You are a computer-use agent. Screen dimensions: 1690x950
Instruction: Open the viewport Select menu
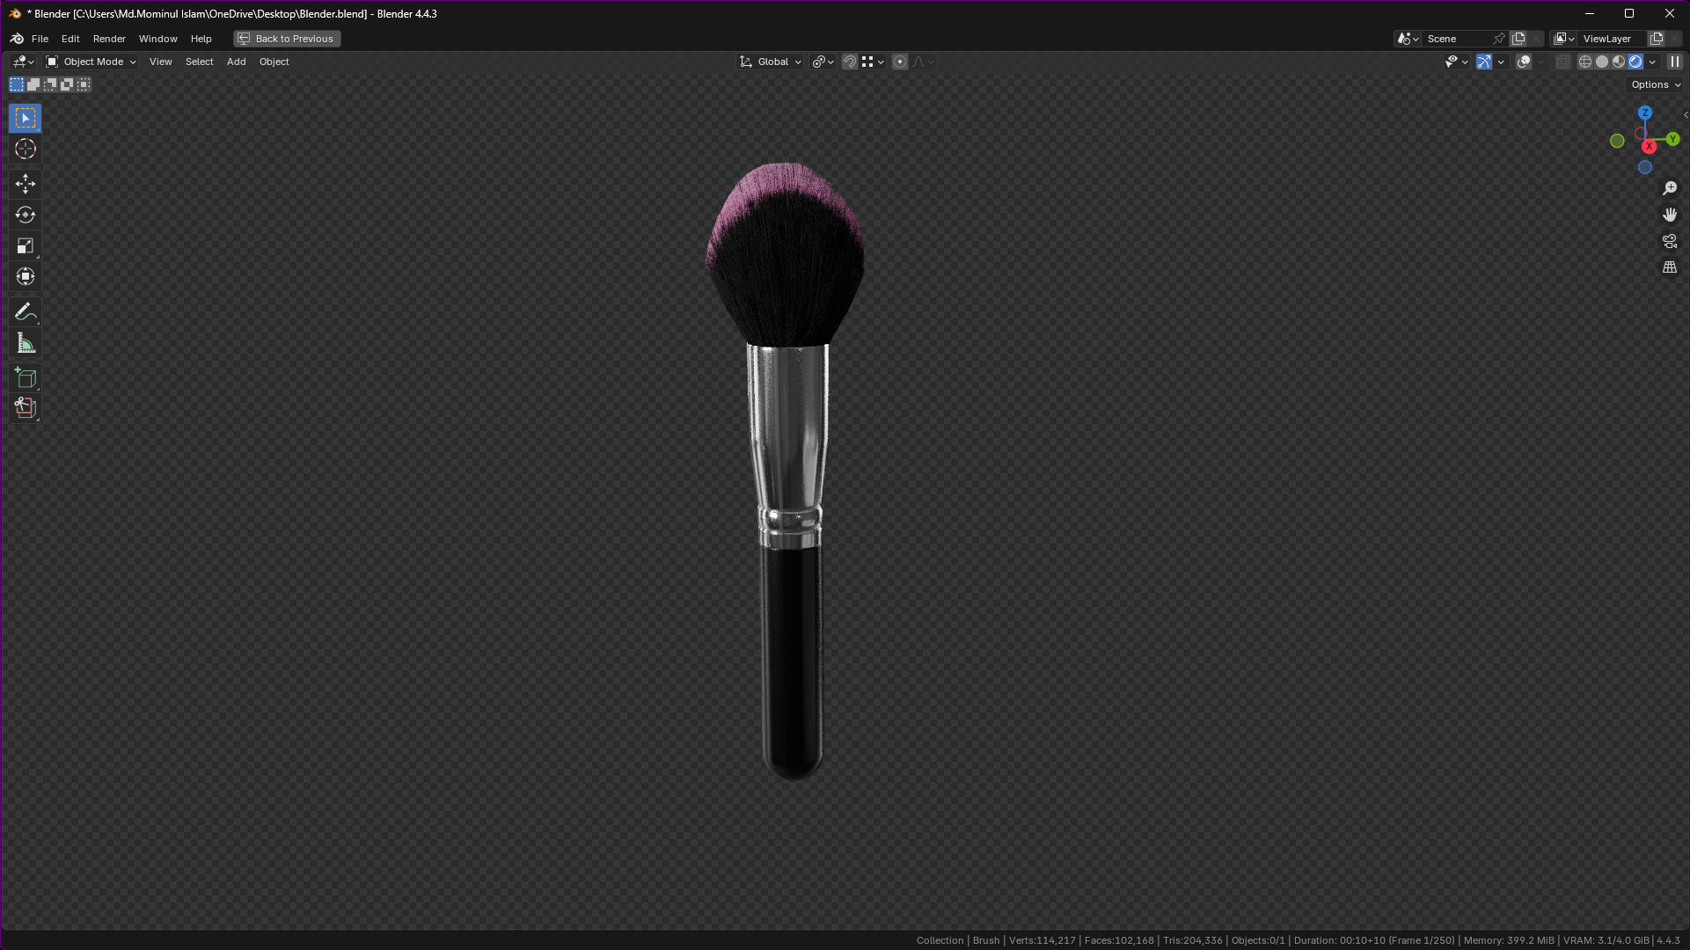click(199, 62)
